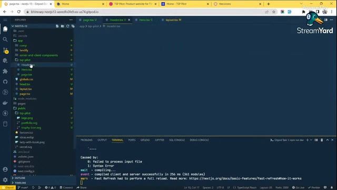Open Explorer more actions ellipsis
Image resolution: width=337 pixels, height=190 pixels.
pyautogui.click(x=71, y=20)
